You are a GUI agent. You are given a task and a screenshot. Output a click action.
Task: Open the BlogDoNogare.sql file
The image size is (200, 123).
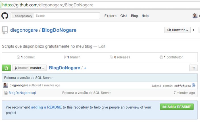tap(22, 93)
